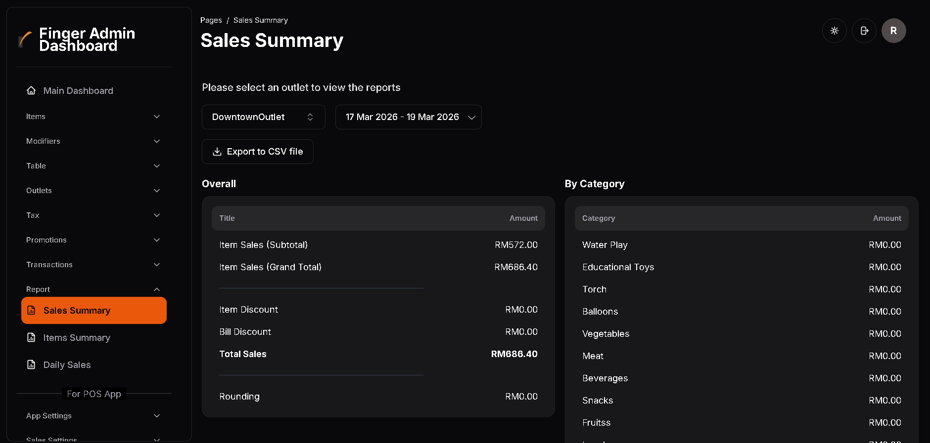Open the user avatar R profile

893,31
